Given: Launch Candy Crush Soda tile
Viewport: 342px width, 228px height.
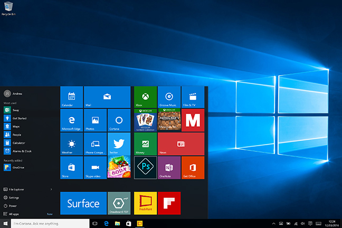Looking at the screenshot, I should click(x=119, y=167).
